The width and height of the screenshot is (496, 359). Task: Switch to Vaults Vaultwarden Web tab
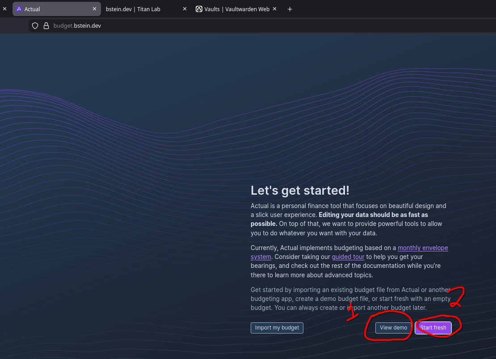[x=237, y=9]
